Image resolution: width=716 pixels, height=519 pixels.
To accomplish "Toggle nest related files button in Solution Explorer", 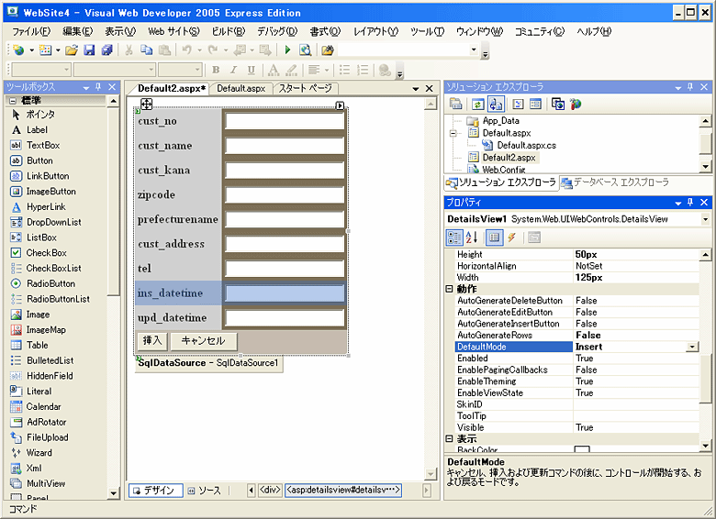I will pos(497,105).
